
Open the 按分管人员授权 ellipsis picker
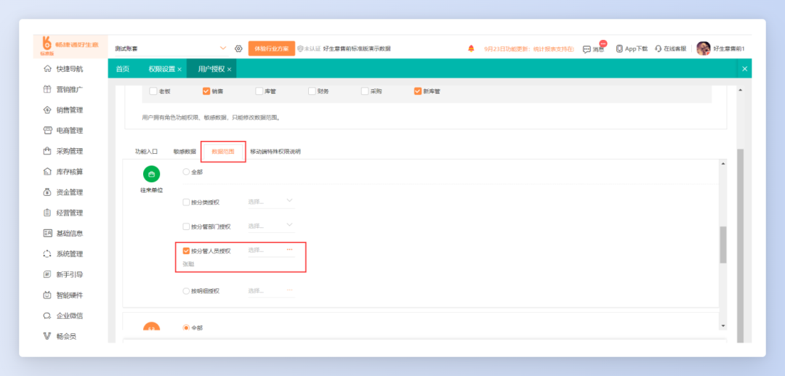(289, 249)
